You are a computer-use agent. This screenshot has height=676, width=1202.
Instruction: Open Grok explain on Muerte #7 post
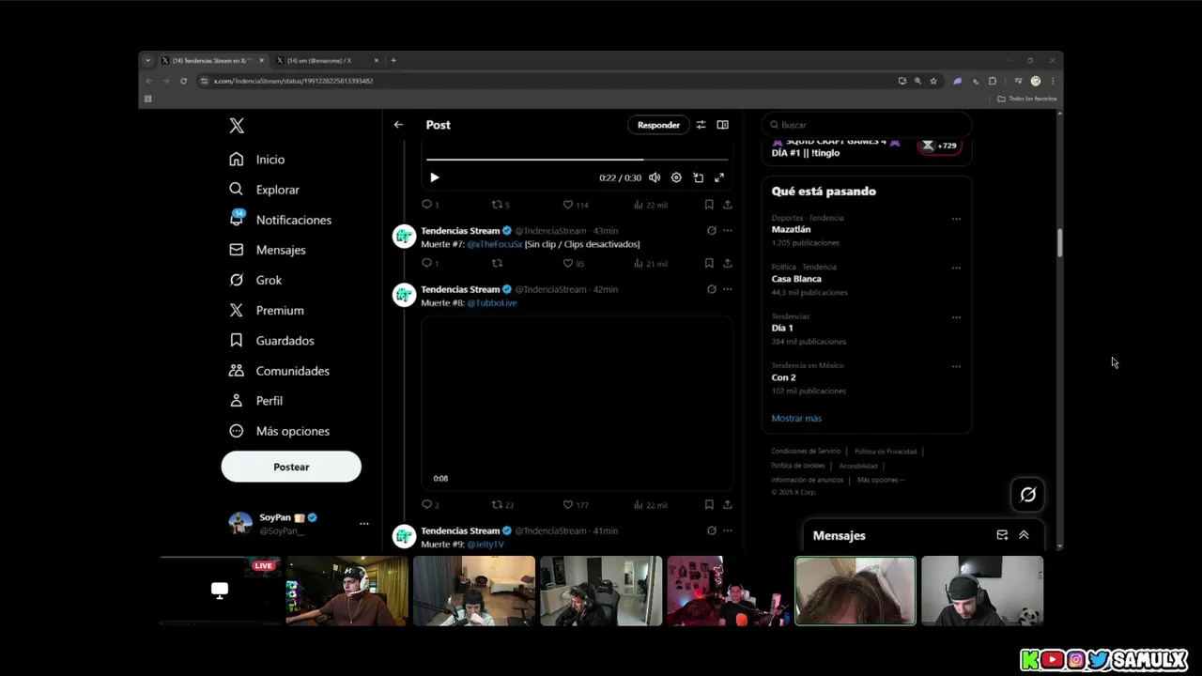click(x=711, y=231)
